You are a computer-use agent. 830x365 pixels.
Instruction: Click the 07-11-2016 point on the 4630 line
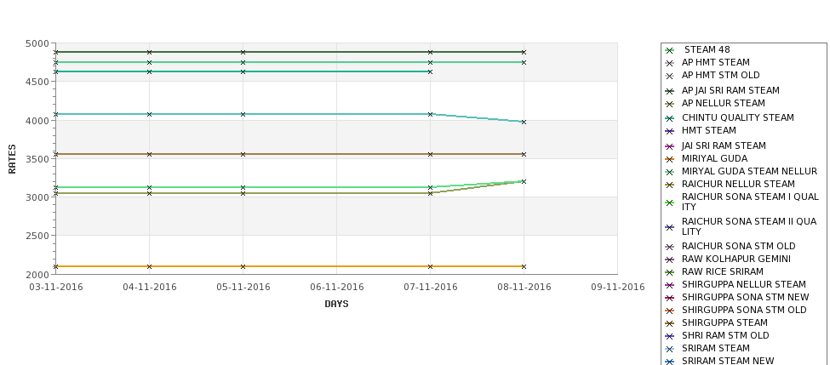coord(431,72)
